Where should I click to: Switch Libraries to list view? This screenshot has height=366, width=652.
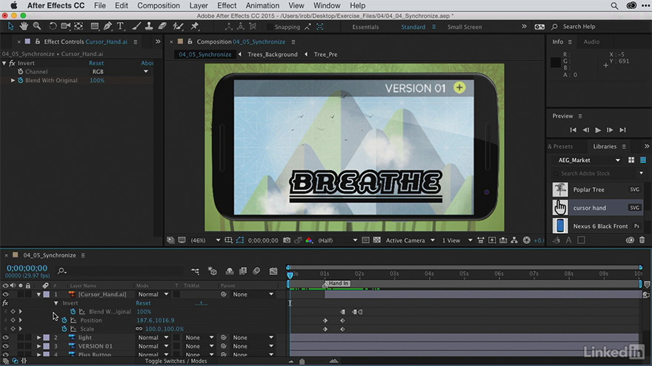pyautogui.click(x=643, y=160)
